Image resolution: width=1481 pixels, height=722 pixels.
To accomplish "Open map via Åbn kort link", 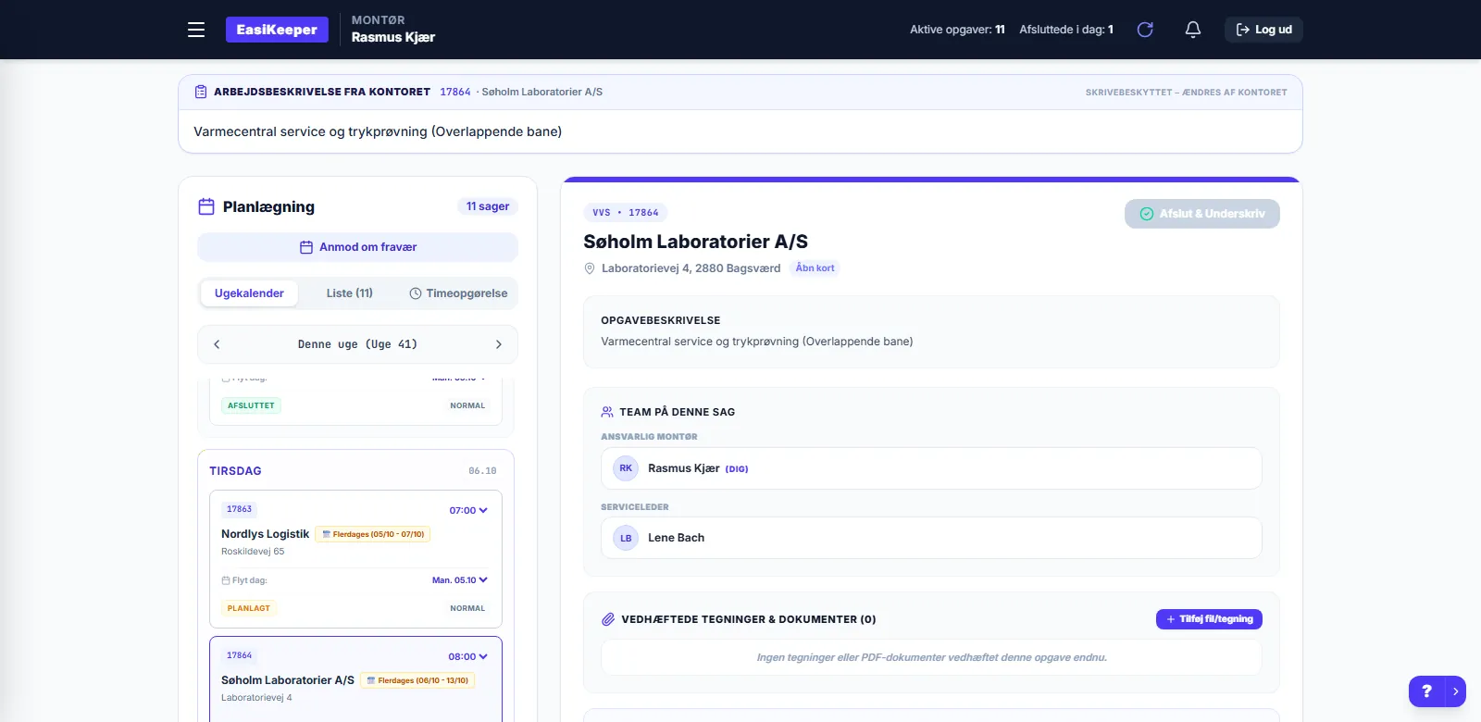I will pos(815,268).
